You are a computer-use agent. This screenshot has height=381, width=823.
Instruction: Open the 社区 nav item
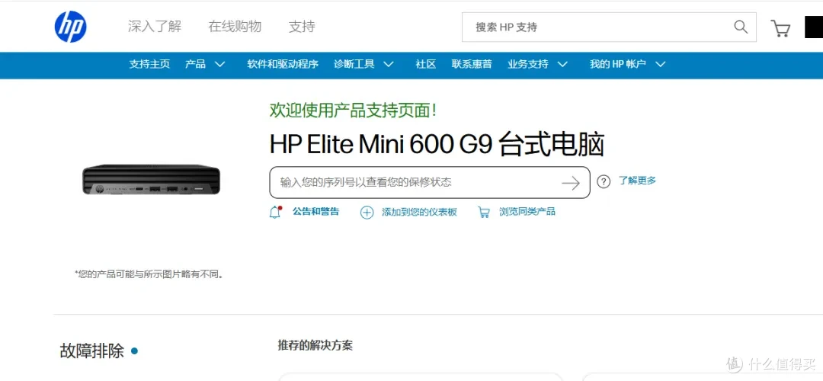tap(426, 65)
